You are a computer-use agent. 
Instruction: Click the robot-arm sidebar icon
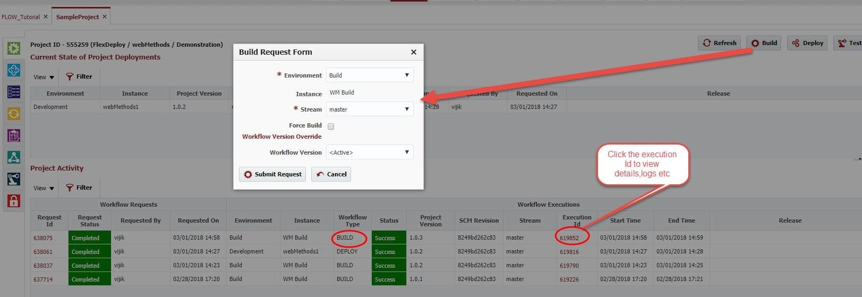click(x=14, y=179)
